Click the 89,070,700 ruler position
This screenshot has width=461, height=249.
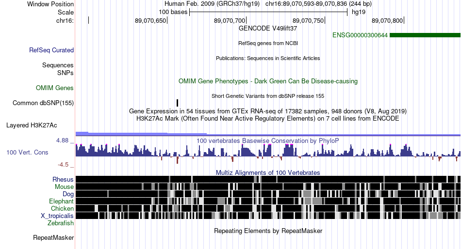tap(230, 20)
